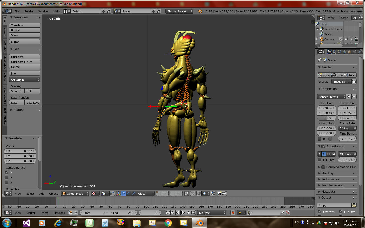Toggle proportional editing circle icon
The image size is (365, 228).
(193, 193)
